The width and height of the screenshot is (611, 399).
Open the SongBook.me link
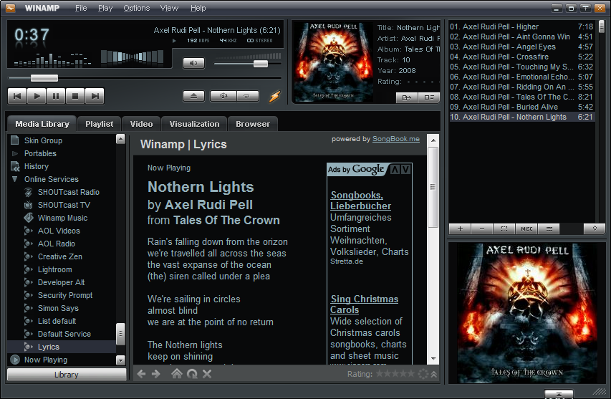tap(396, 139)
